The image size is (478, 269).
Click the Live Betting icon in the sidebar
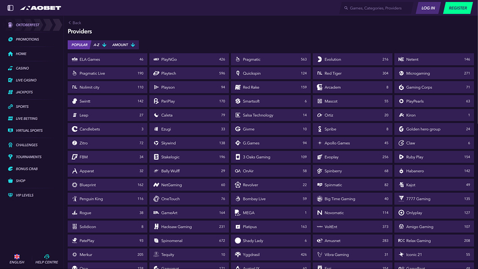(10, 118)
